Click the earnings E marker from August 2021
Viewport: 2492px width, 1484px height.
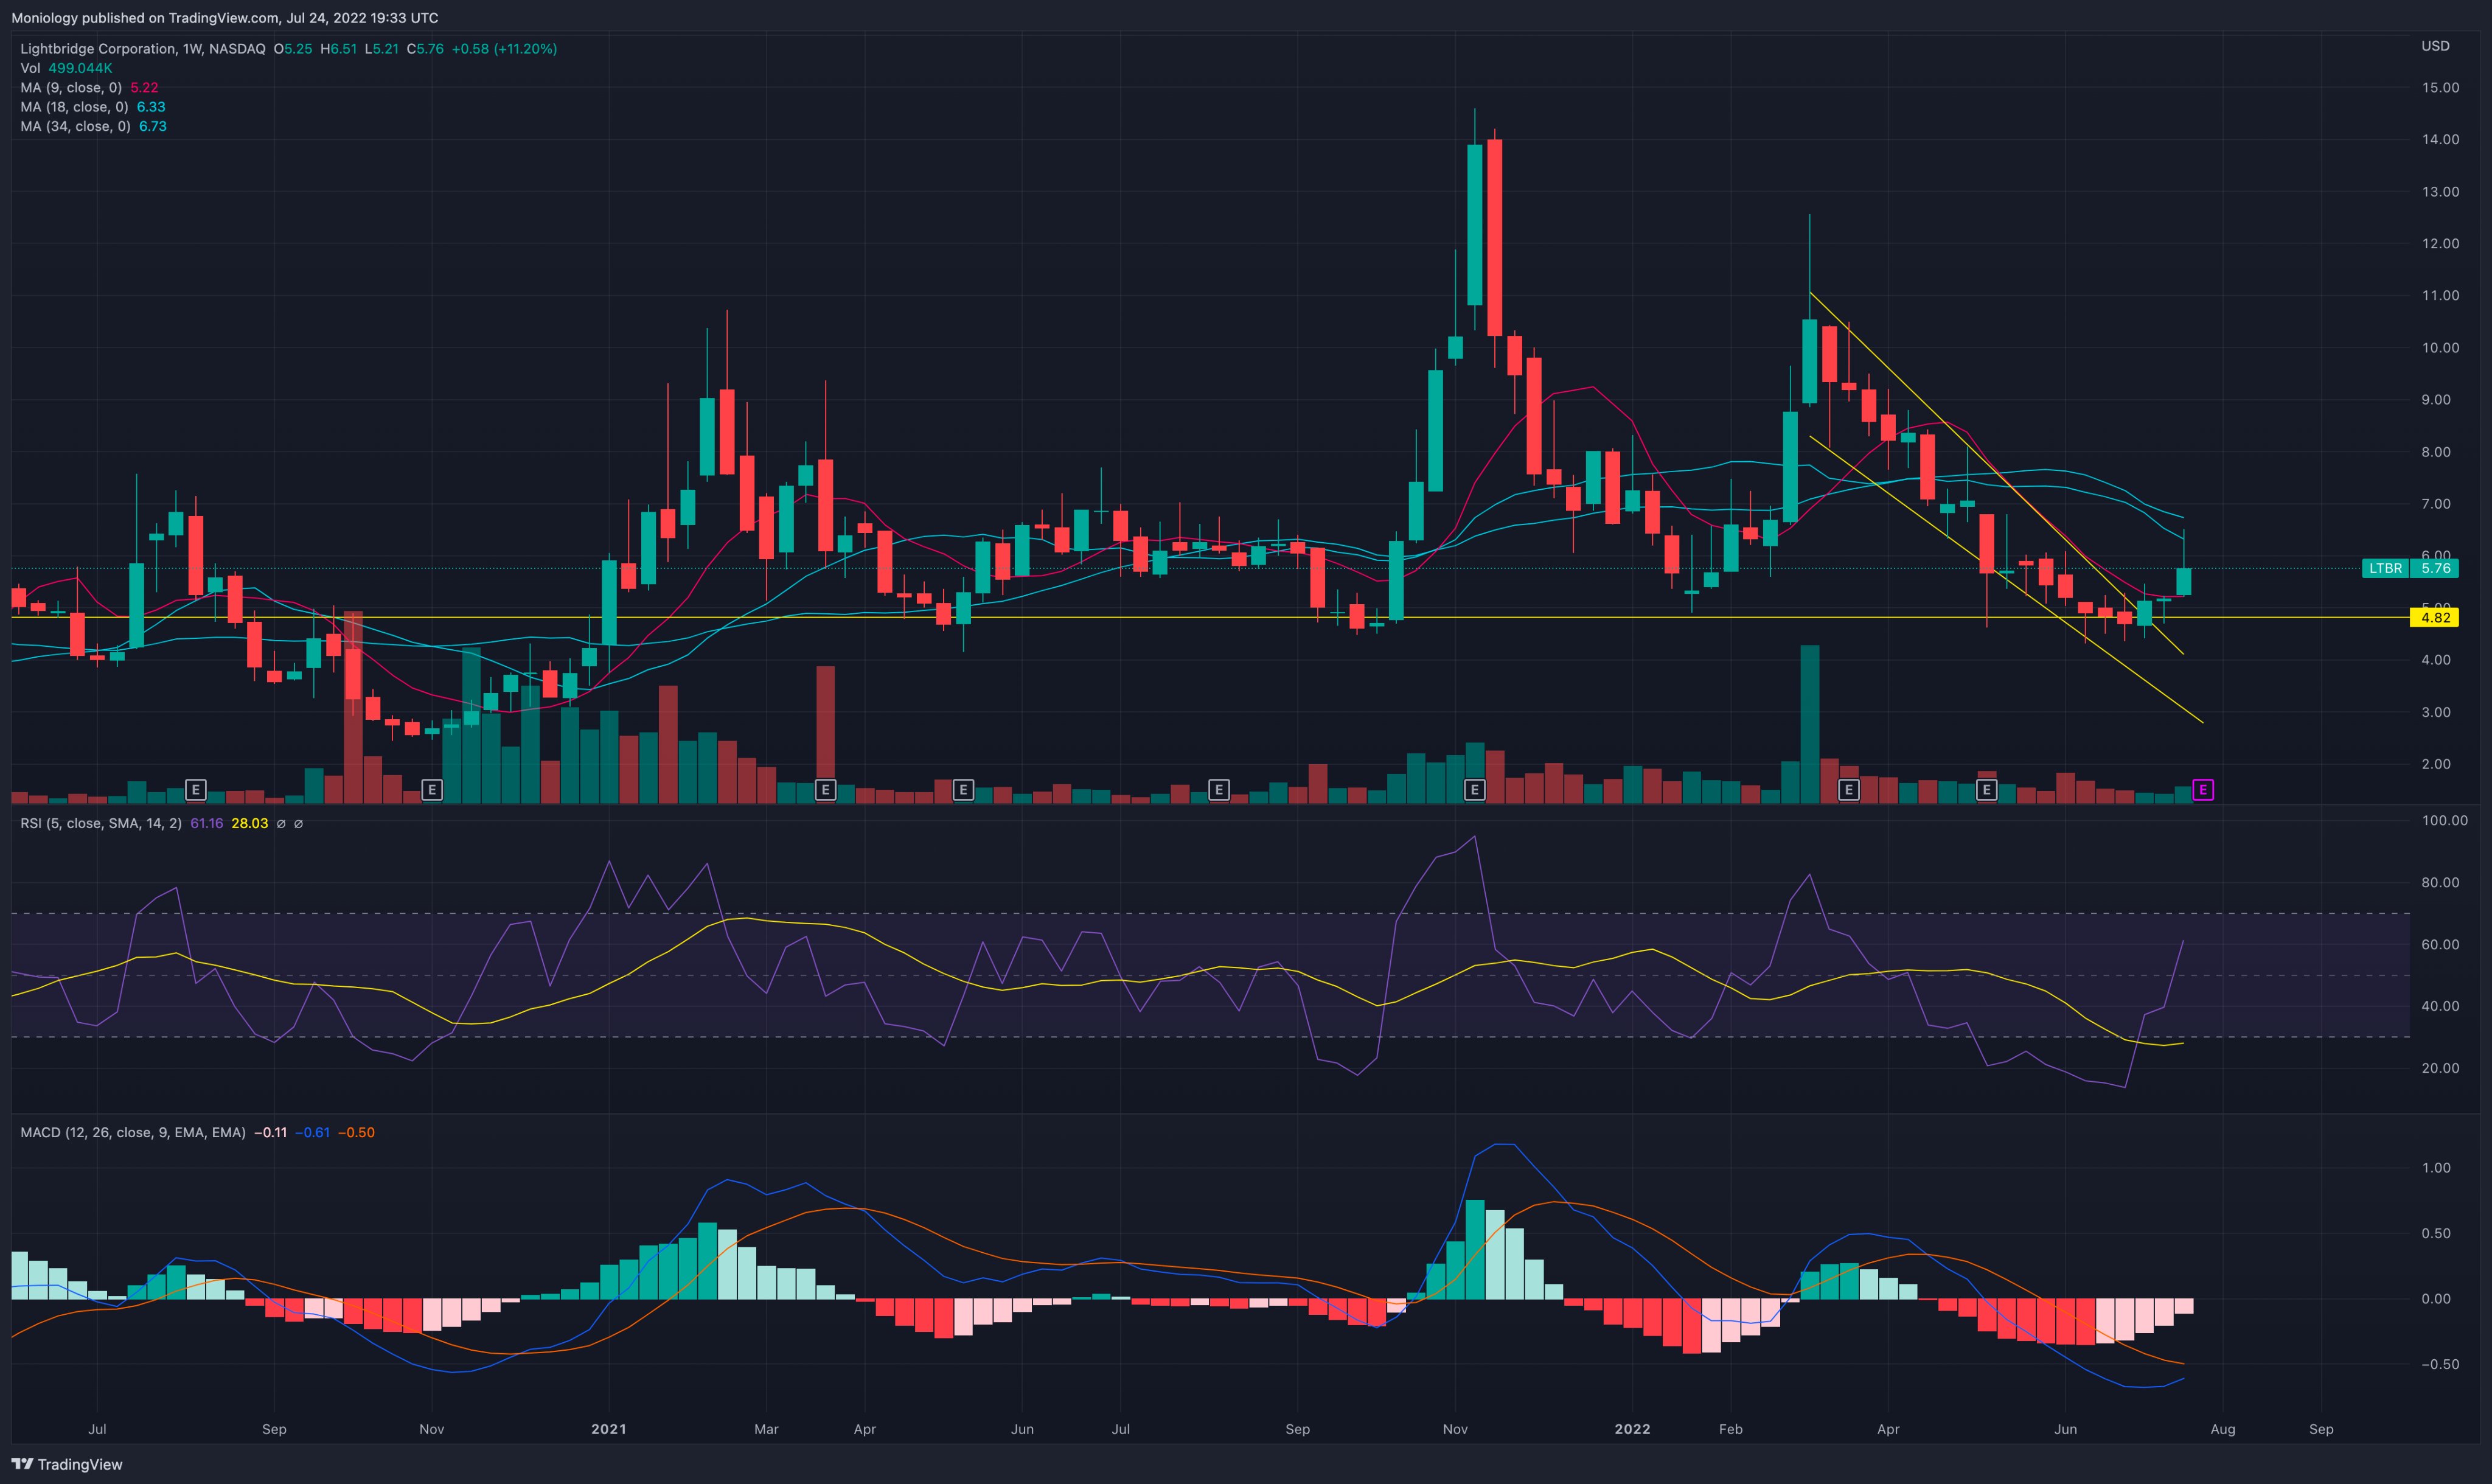[1219, 790]
